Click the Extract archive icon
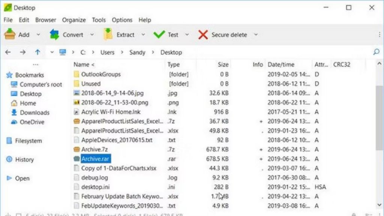Image resolution: width=384 pixels, height=216 pixels. pyautogui.click(x=108, y=34)
